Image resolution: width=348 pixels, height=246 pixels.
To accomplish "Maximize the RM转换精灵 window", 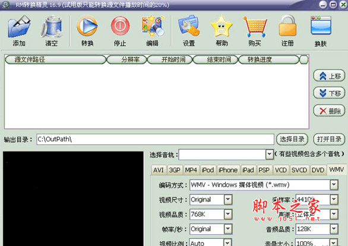I will tap(333, 5).
